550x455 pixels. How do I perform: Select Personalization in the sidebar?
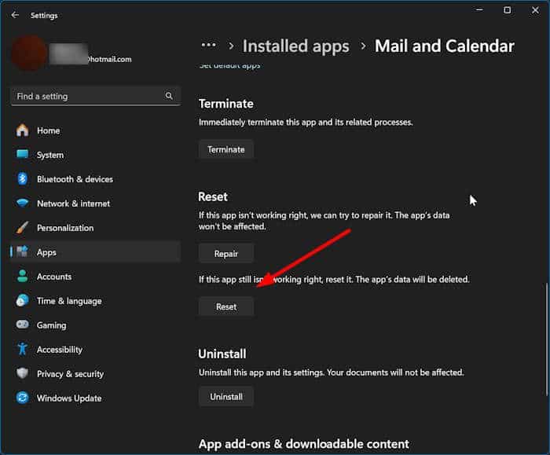[95, 228]
